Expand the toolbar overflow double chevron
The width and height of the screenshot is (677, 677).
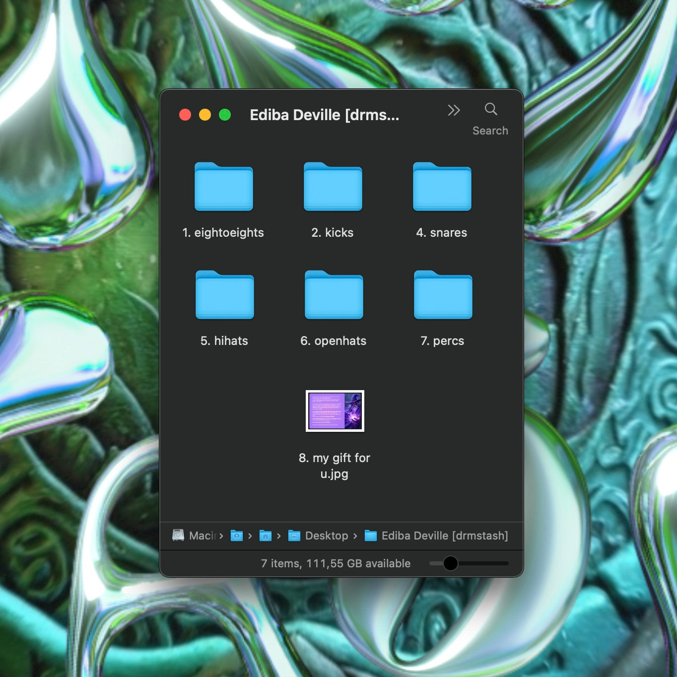[454, 110]
